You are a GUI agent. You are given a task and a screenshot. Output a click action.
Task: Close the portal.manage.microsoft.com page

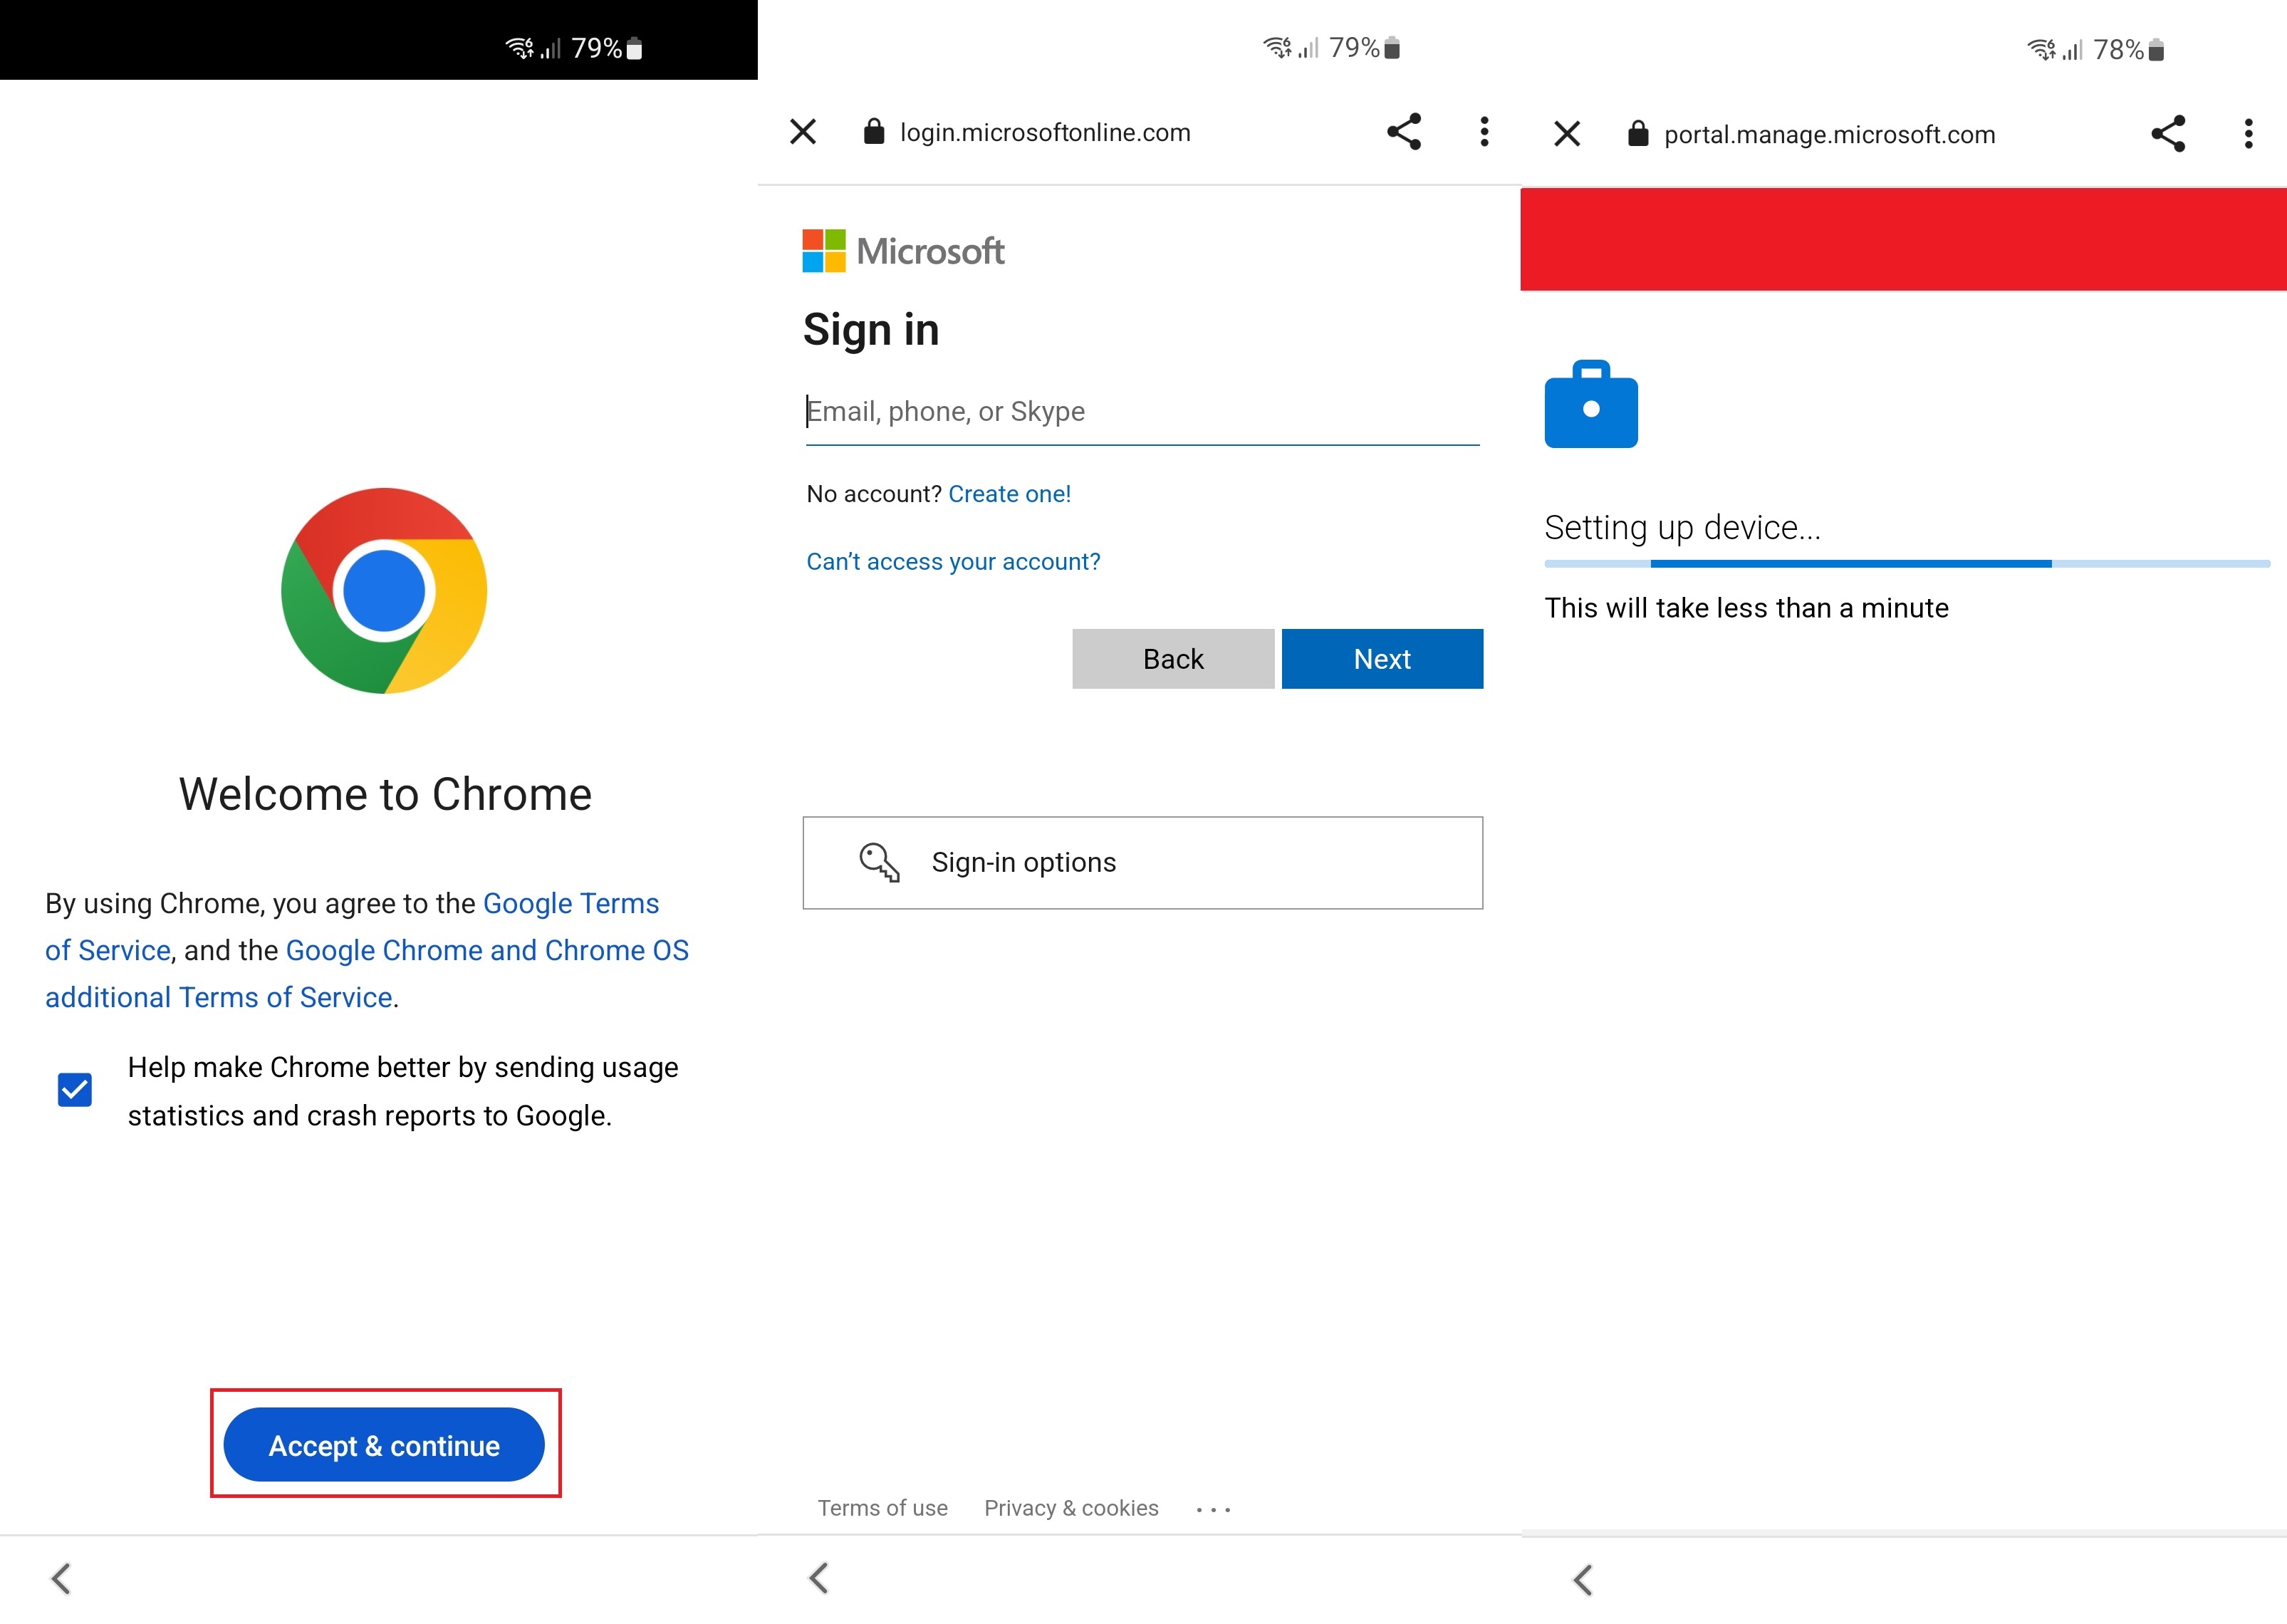(1566, 133)
